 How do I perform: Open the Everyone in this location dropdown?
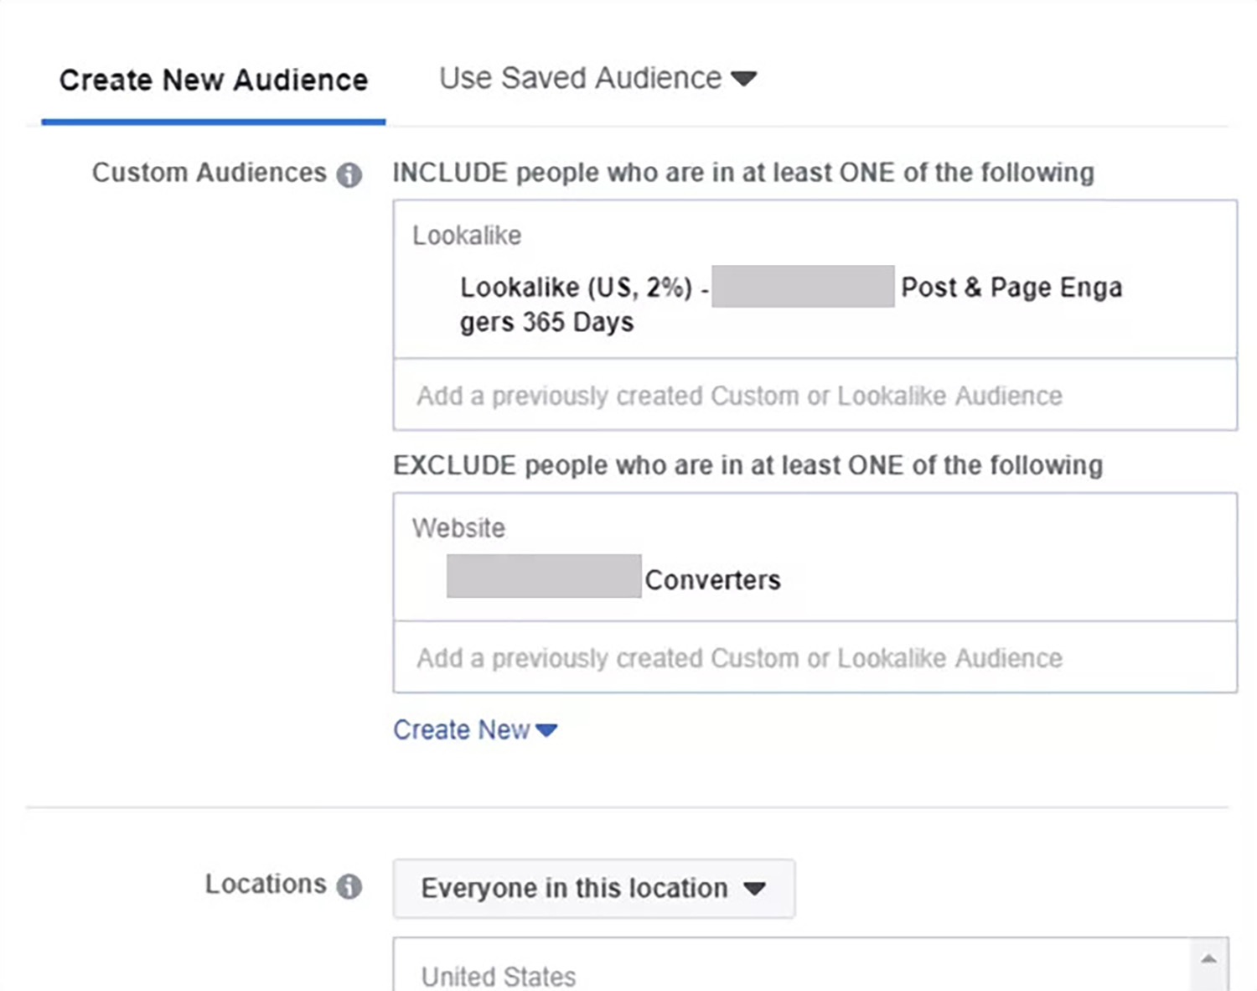[592, 888]
